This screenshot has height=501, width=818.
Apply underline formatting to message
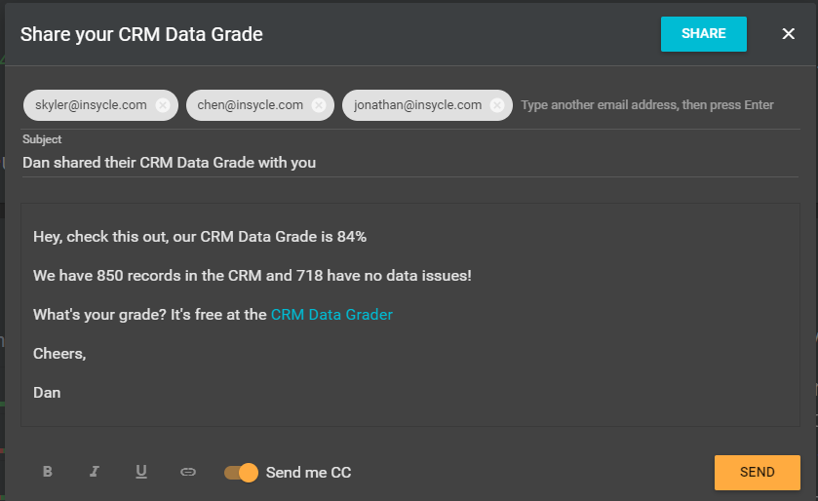click(141, 473)
